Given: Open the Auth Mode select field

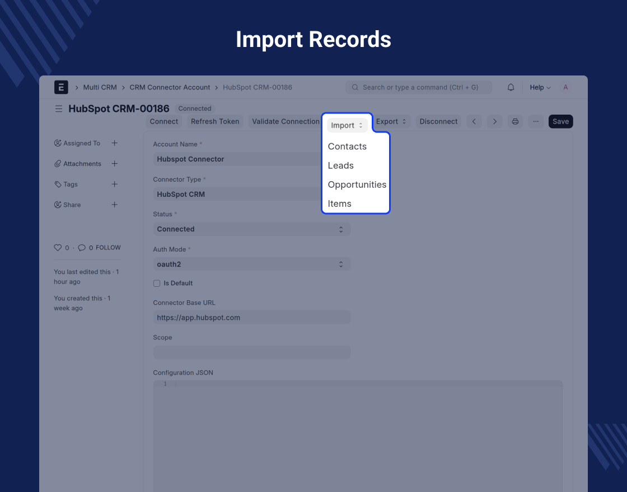Looking at the screenshot, I should pyautogui.click(x=252, y=264).
